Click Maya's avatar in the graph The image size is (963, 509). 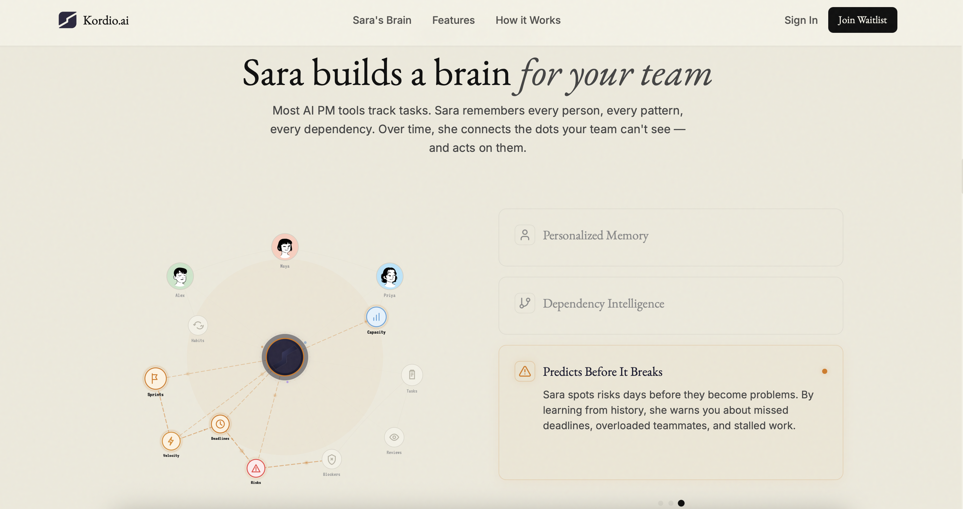(x=285, y=246)
